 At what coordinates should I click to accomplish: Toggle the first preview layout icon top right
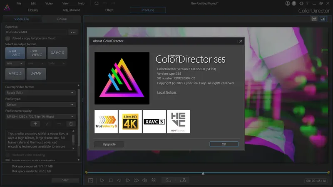tap(314, 19)
